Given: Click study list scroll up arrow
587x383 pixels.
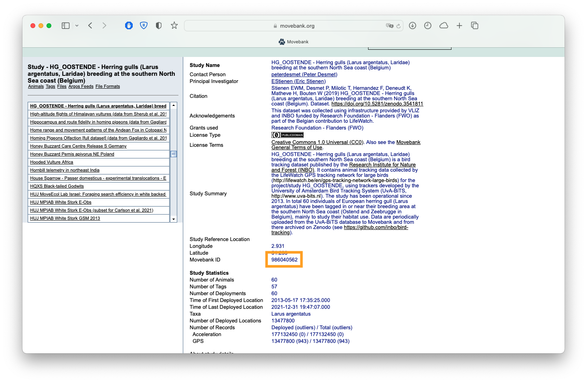Looking at the screenshot, I should point(174,105).
